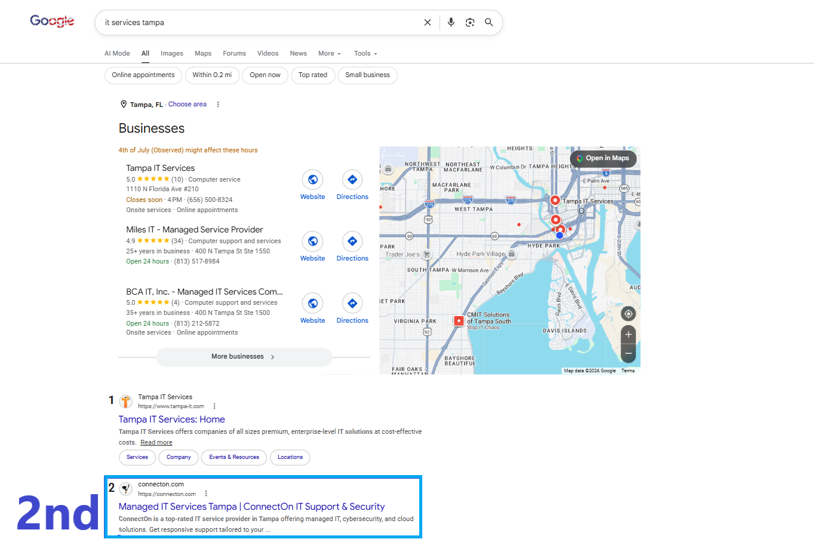
Task: Open the Website icon for Tampa IT Services
Action: pyautogui.click(x=312, y=179)
